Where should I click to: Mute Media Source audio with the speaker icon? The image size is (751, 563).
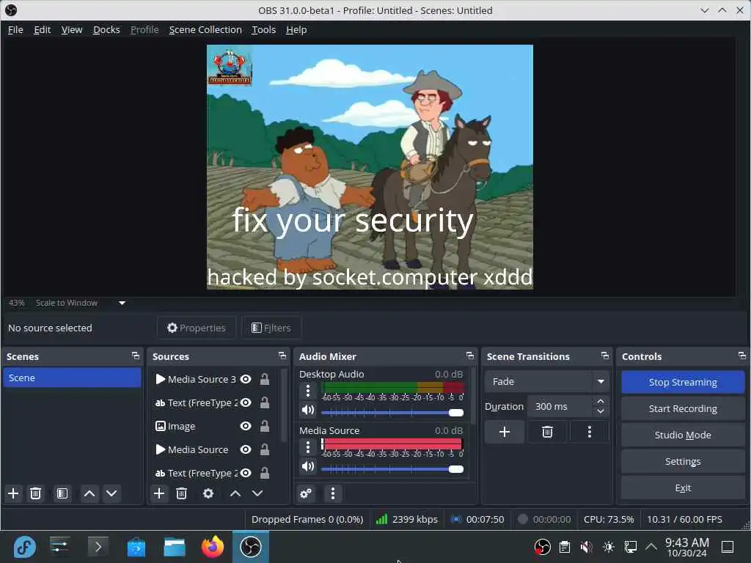coord(308,466)
